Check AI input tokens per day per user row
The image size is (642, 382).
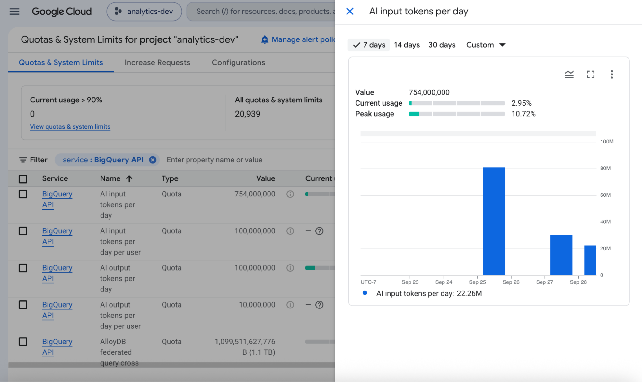coord(23,231)
